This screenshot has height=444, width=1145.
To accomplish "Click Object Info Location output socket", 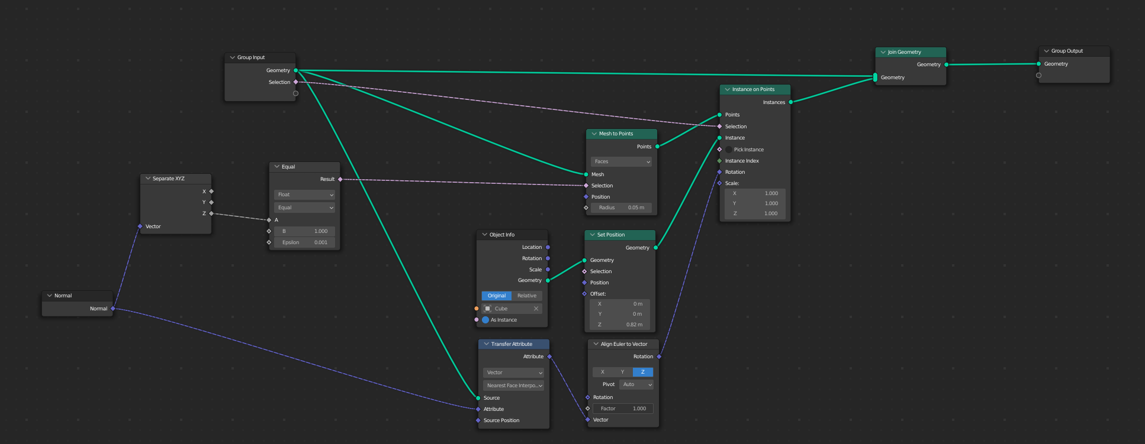I will tap(548, 247).
